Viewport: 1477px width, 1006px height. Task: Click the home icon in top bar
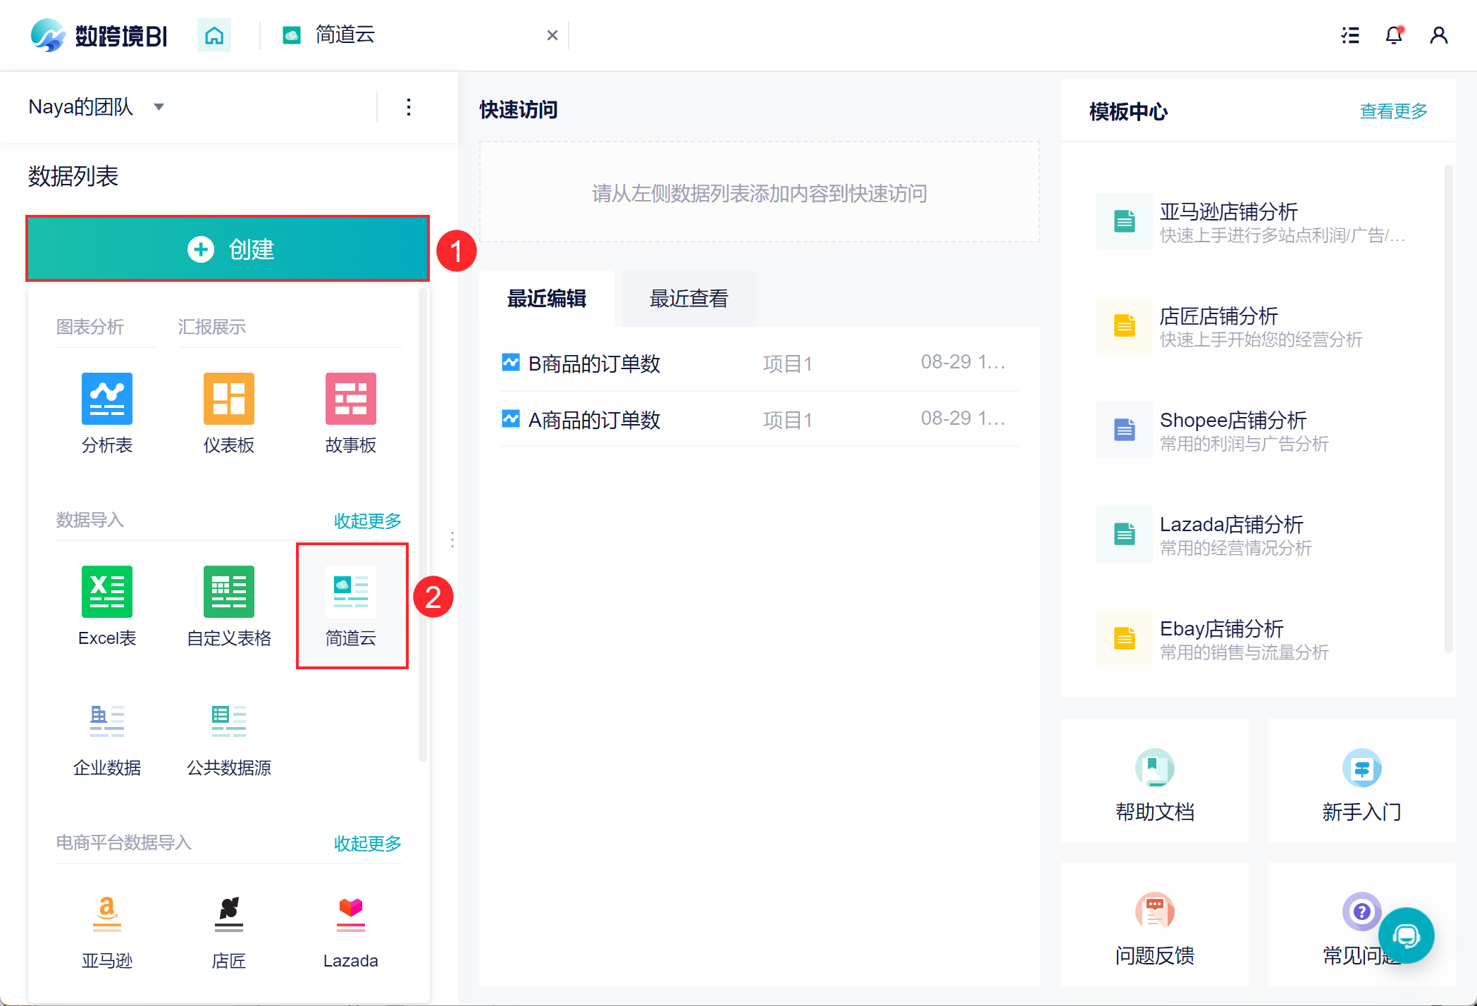214,35
